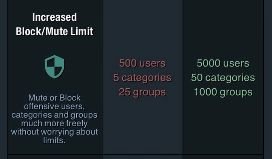This screenshot has height=159, width=272.
Task: Select the red "25 groups" limit
Action: 142,92
